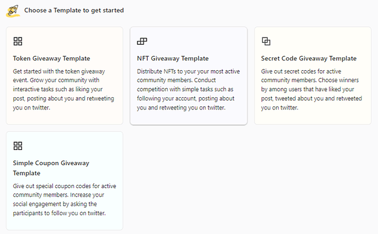The width and height of the screenshot is (378, 234).
Task: Pick the Simple Coupon Giveaway Template title
Action: (51, 168)
